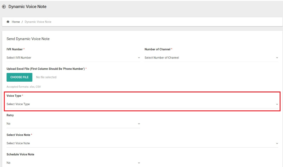Click the Accepted formats: xlsx, CSV text

tap(24, 87)
